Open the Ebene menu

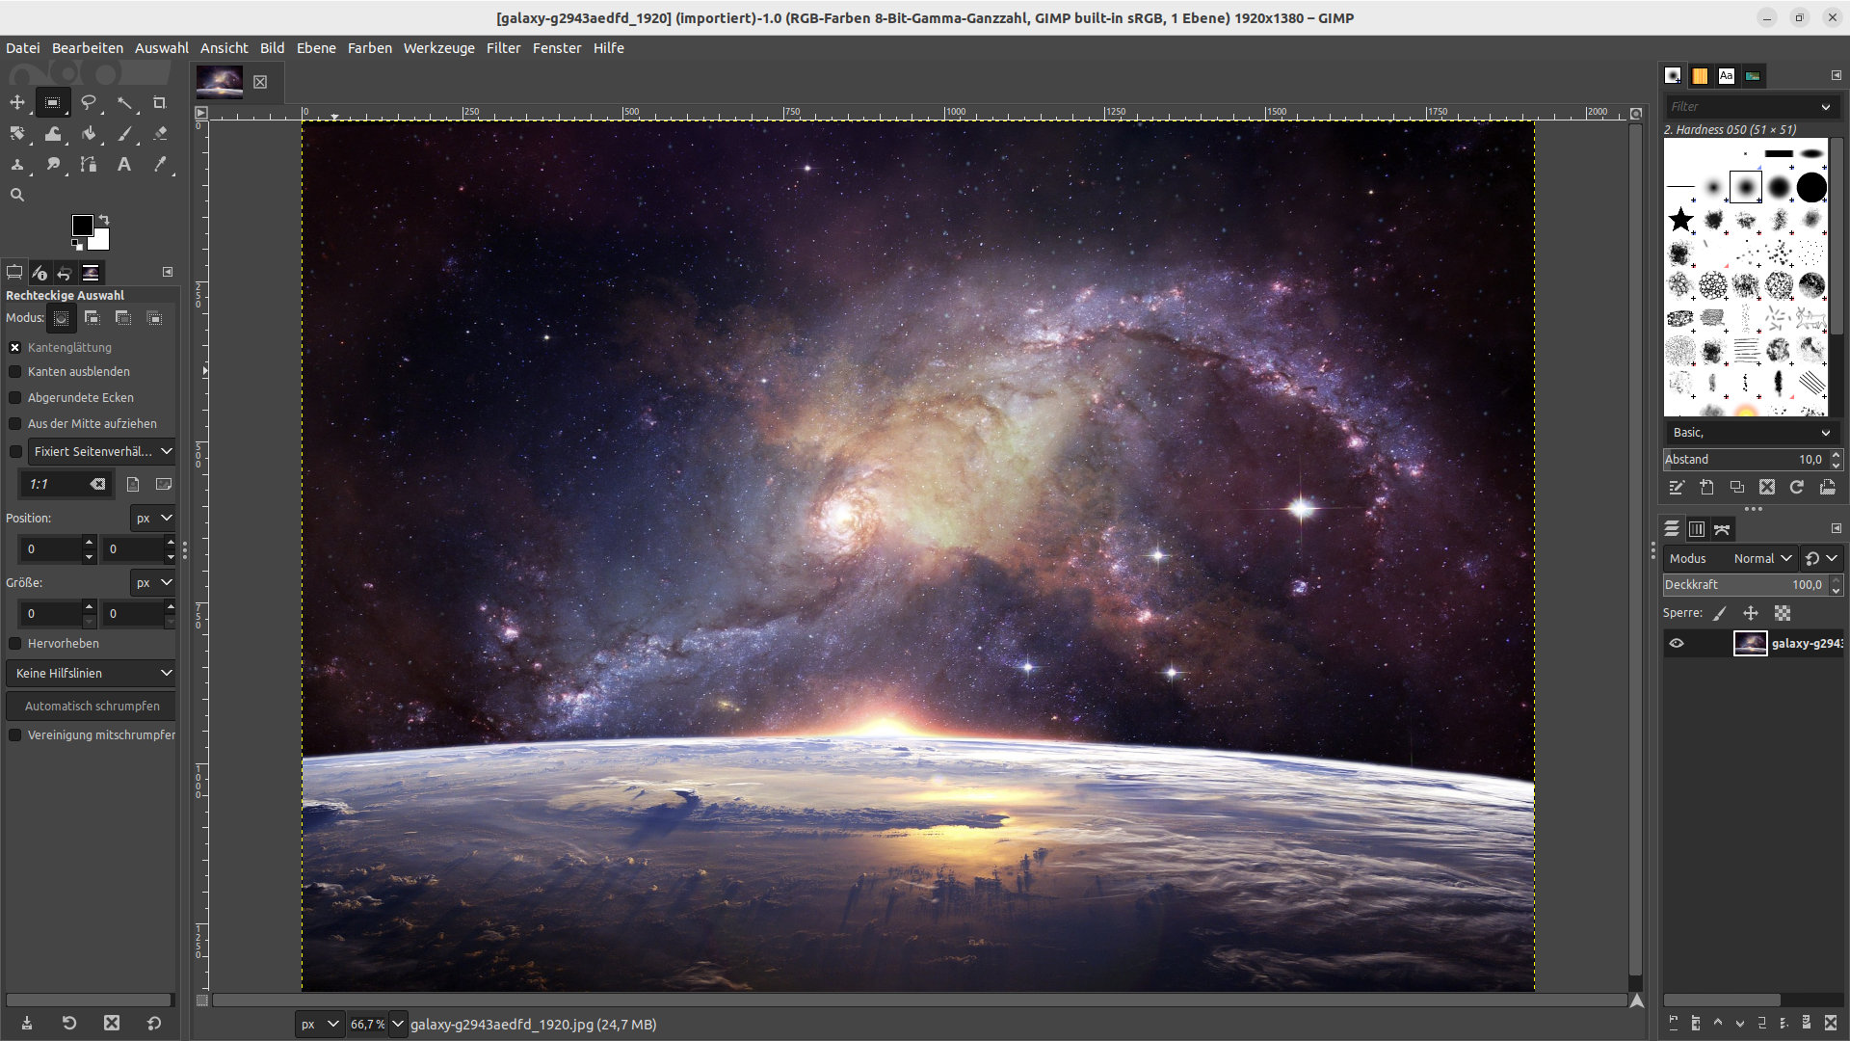point(316,48)
